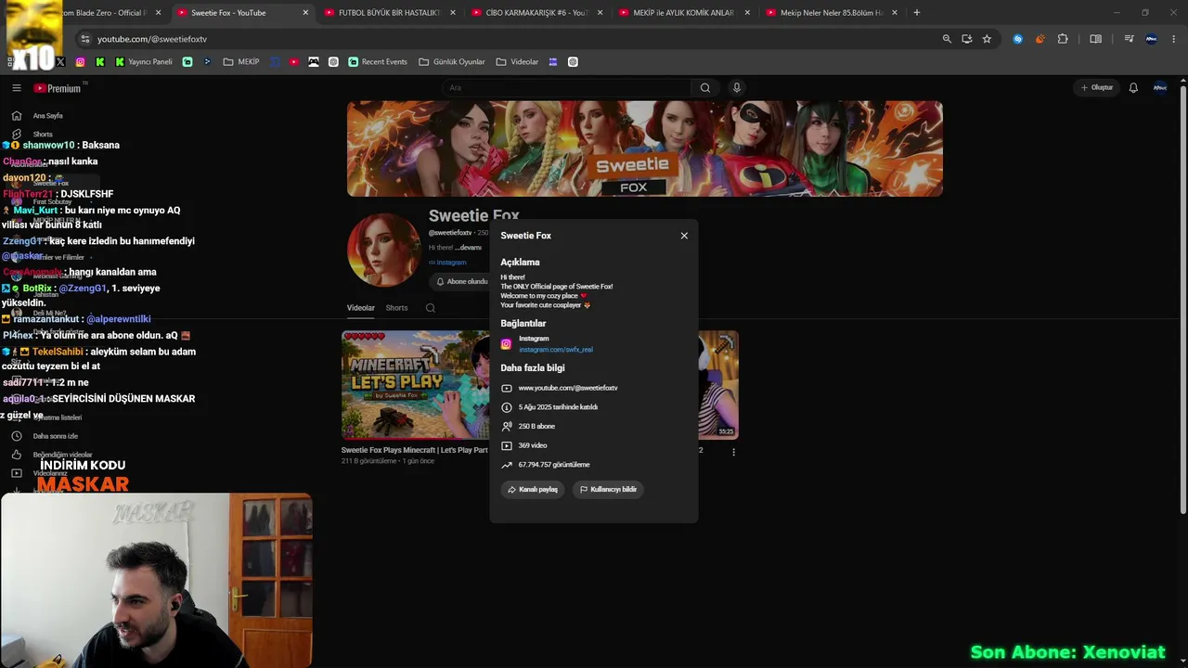Select the Videolar channel tab
Image resolution: width=1188 pixels, height=668 pixels.
coord(361,308)
